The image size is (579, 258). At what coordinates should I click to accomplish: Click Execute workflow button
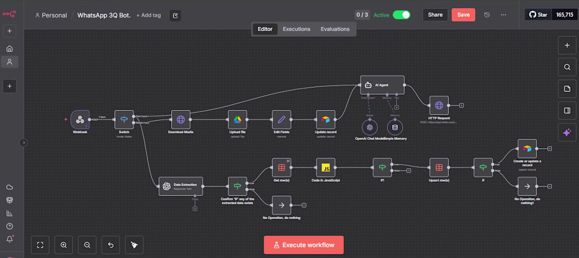tap(304, 245)
